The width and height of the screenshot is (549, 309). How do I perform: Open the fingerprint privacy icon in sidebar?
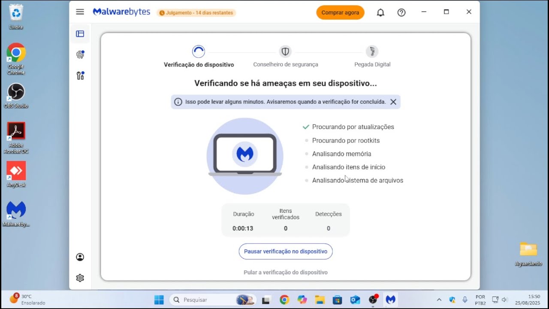[80, 55]
